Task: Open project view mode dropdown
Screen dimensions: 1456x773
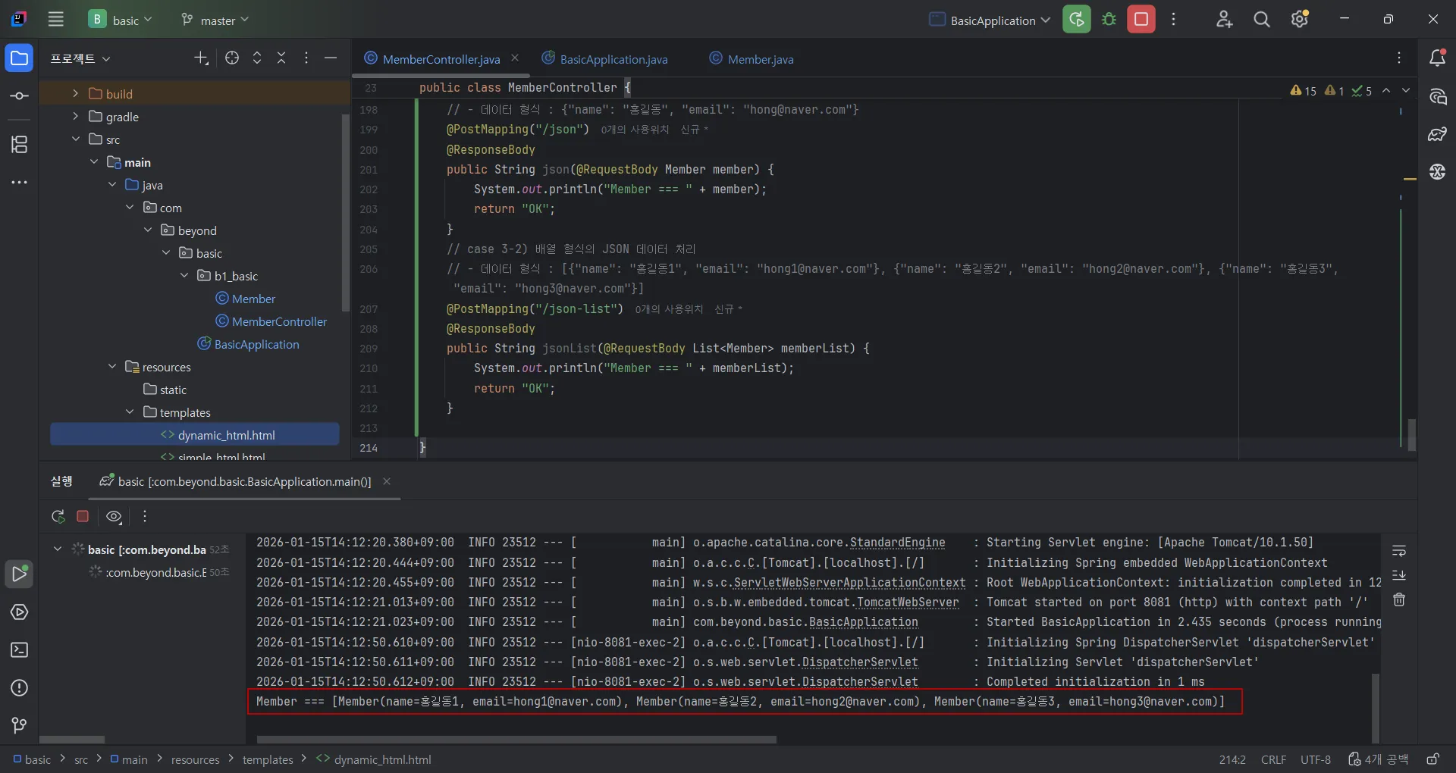Action: pyautogui.click(x=80, y=58)
